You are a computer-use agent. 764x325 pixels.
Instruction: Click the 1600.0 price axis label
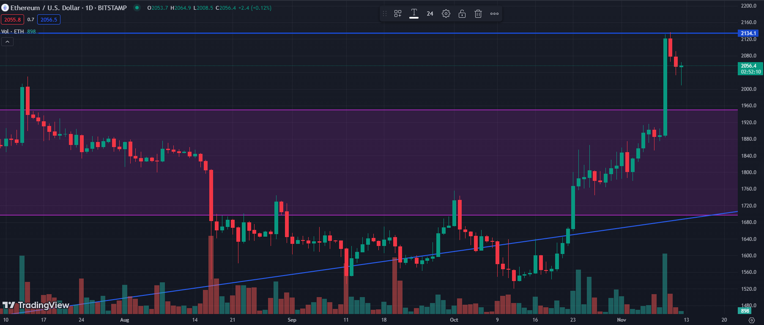click(749, 256)
